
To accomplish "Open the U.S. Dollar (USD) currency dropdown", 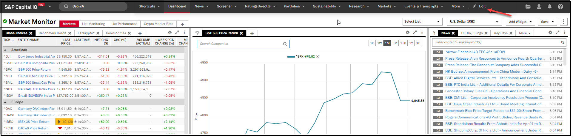I will pyautogui.click(x=474, y=22).
